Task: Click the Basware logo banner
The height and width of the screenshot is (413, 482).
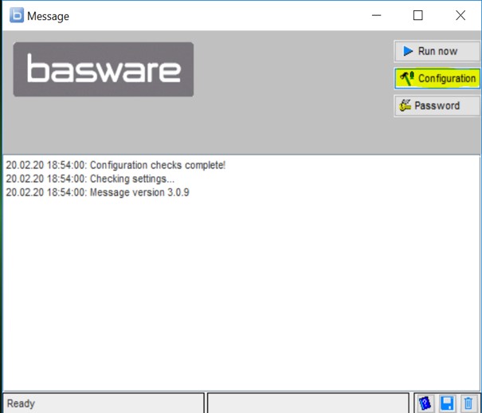Action: click(x=104, y=69)
